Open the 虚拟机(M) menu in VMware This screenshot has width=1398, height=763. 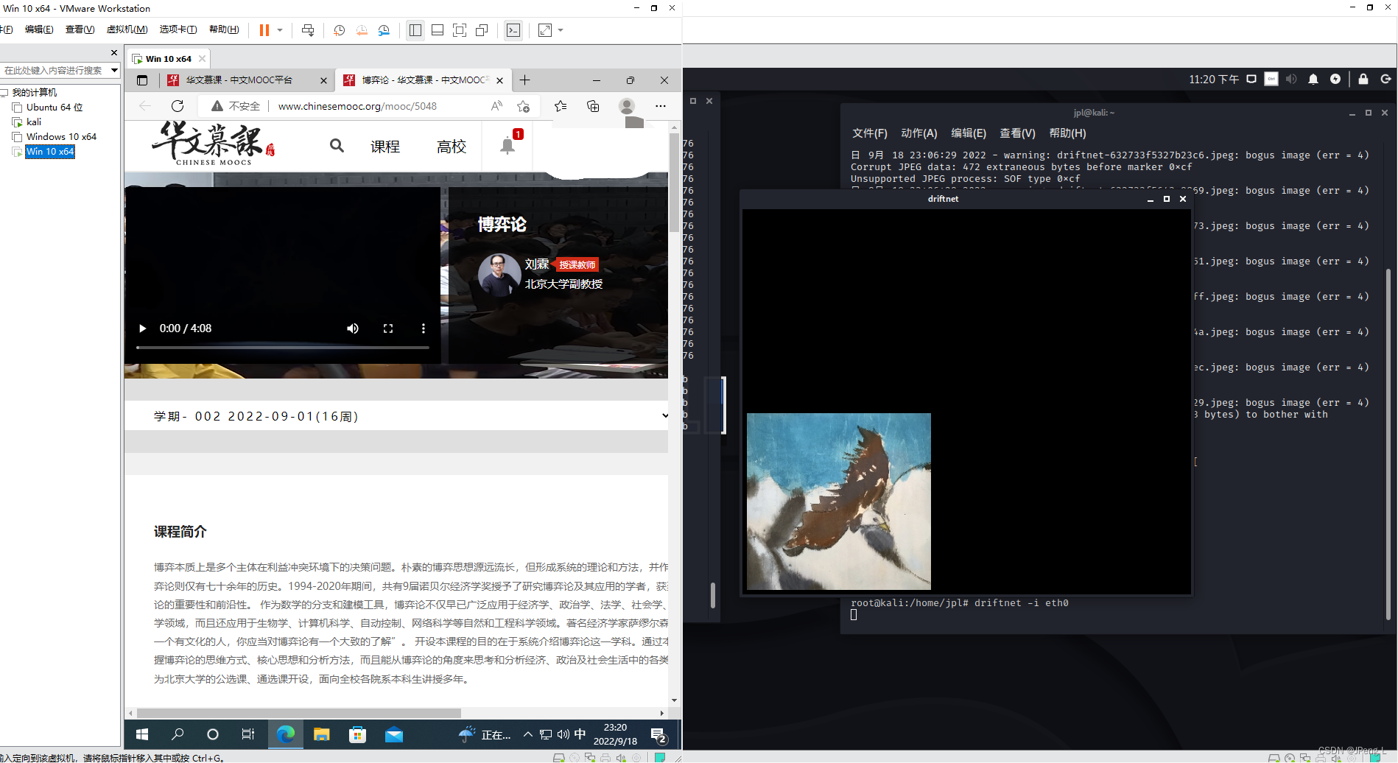127,29
